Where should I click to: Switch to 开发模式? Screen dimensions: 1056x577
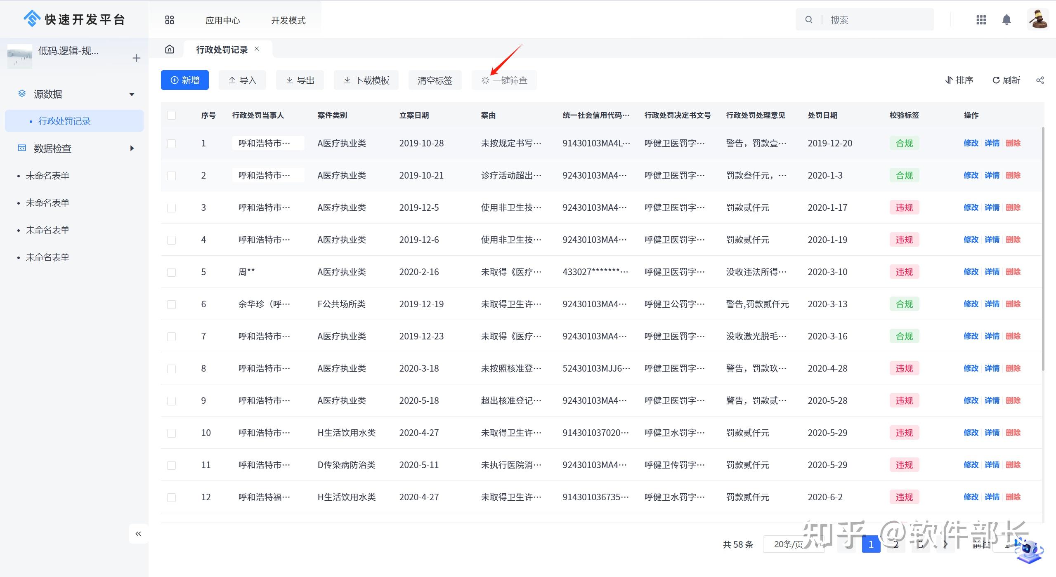pyautogui.click(x=288, y=20)
